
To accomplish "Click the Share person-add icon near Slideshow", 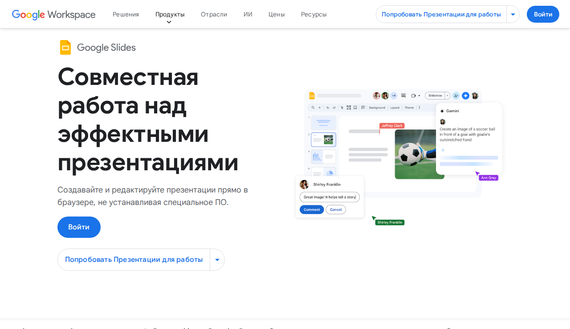I will [456, 96].
